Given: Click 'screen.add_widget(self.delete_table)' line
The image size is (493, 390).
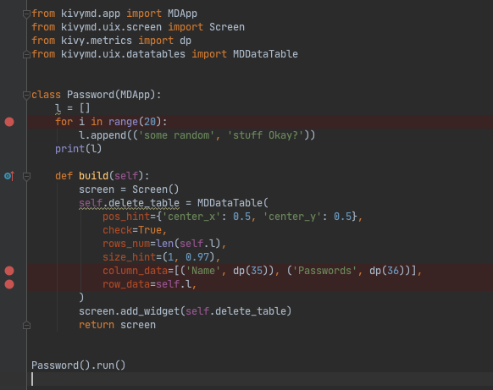Looking at the screenshot, I should pyautogui.click(x=185, y=311).
